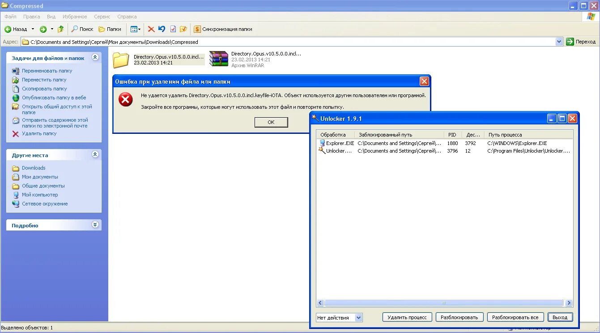Click PID 1880 cell in Unlocker

pos(453,143)
